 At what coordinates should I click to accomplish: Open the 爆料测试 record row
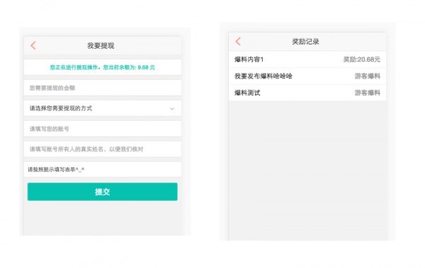[x=307, y=93]
